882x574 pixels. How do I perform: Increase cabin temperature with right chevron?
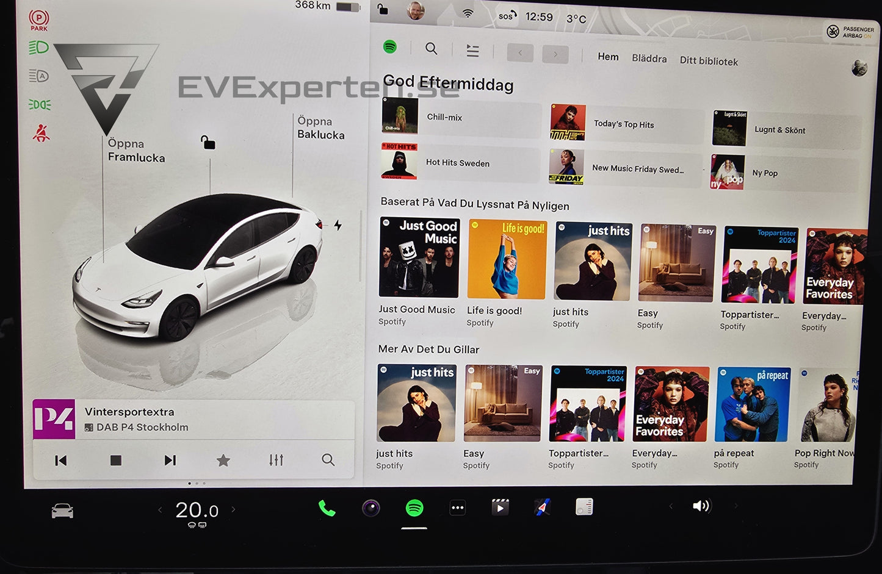pyautogui.click(x=233, y=509)
